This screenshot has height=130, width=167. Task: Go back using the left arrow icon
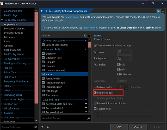[x=42, y=11]
